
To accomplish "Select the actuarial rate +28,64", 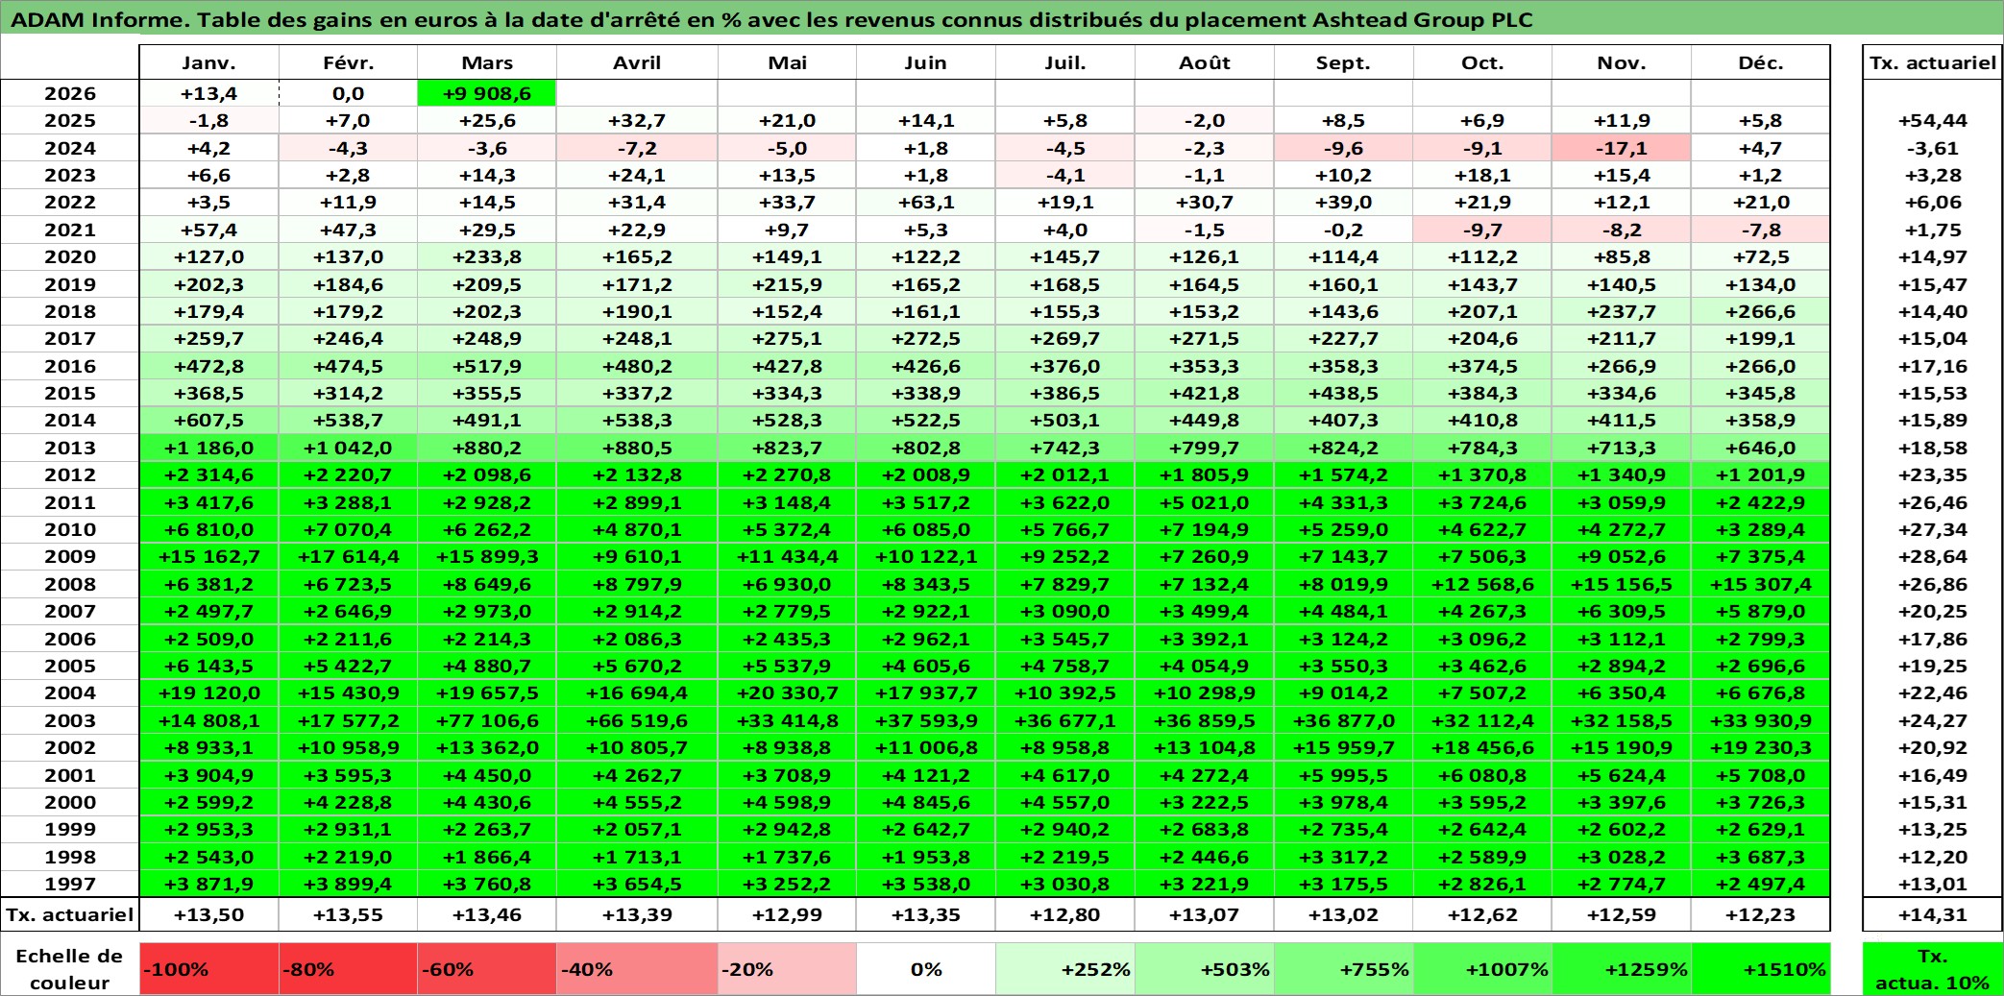I will click(1933, 556).
